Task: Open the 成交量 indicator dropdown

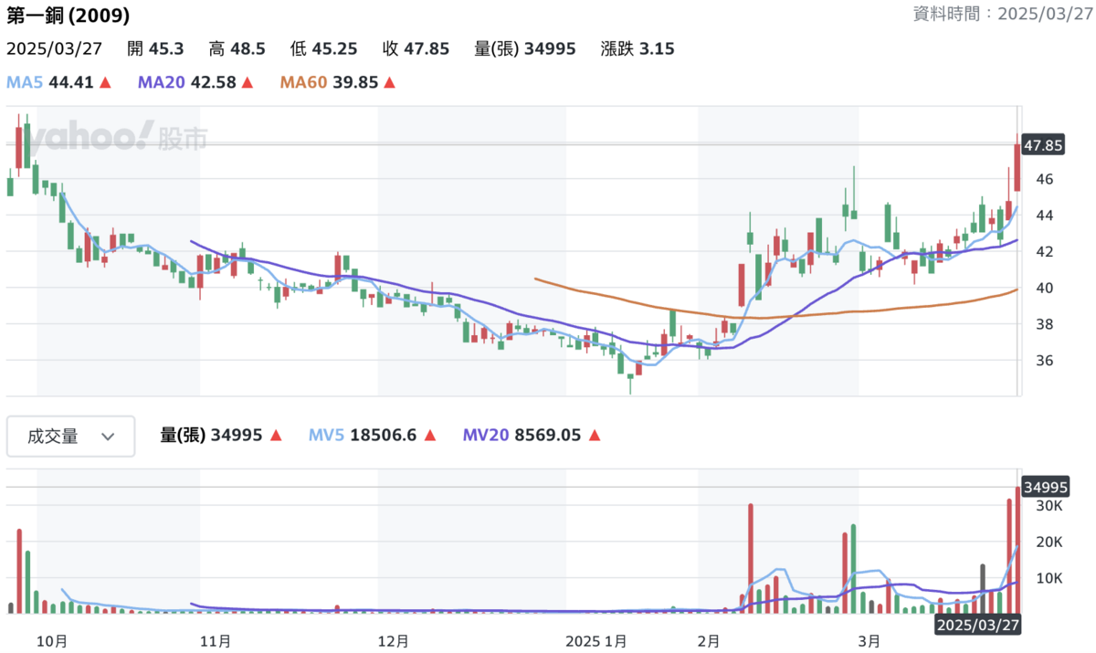Action: tap(71, 437)
